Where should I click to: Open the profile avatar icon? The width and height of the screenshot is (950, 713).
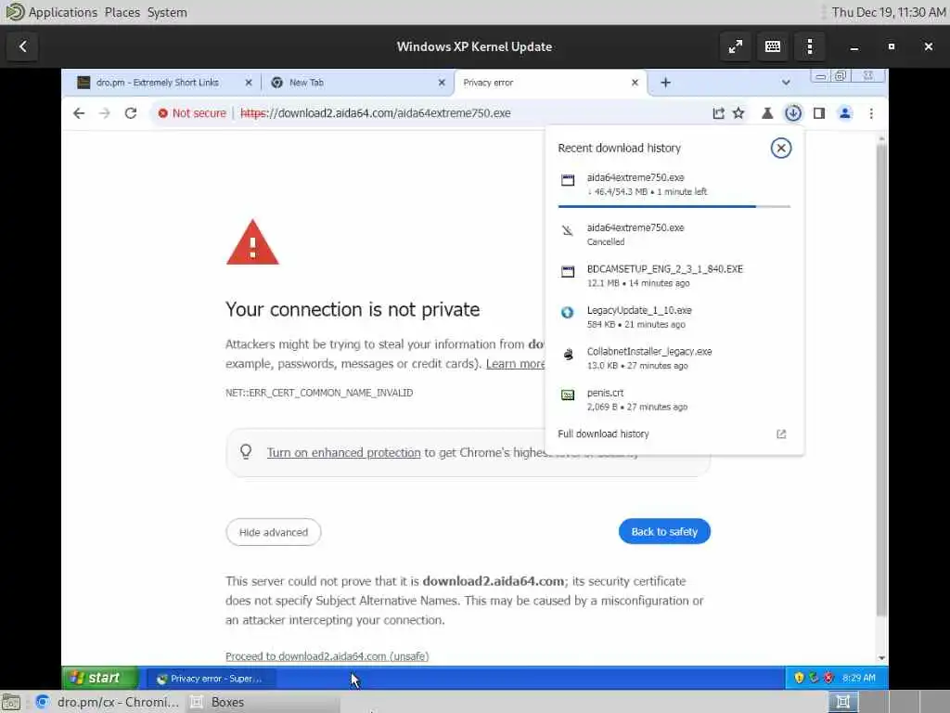[844, 113]
